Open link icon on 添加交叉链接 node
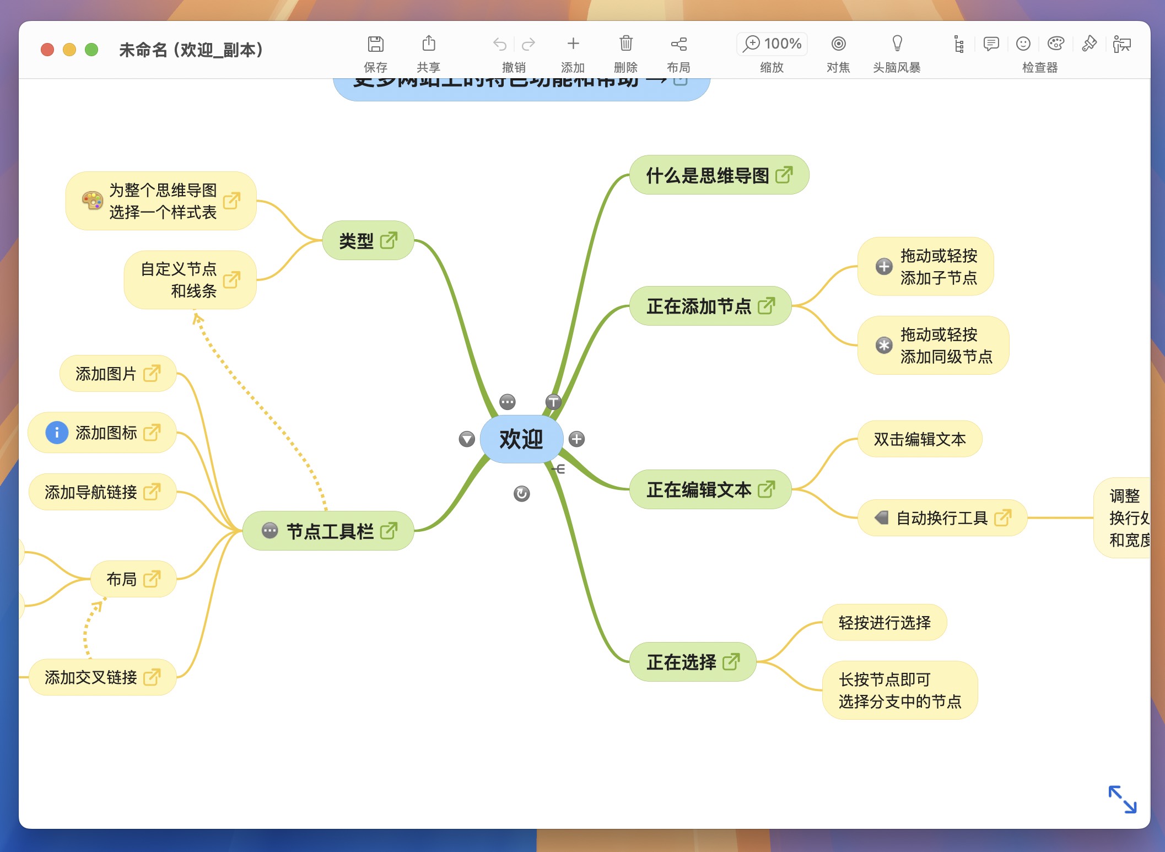Screen dimensions: 1165x852 point(152,677)
